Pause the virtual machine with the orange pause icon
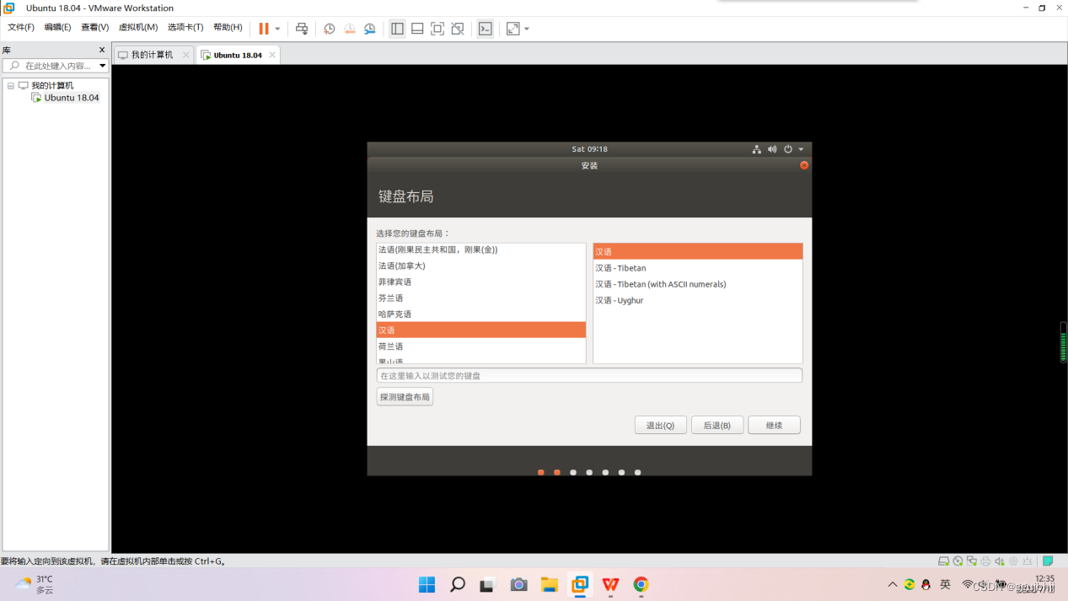Image resolution: width=1068 pixels, height=601 pixels. point(264,29)
